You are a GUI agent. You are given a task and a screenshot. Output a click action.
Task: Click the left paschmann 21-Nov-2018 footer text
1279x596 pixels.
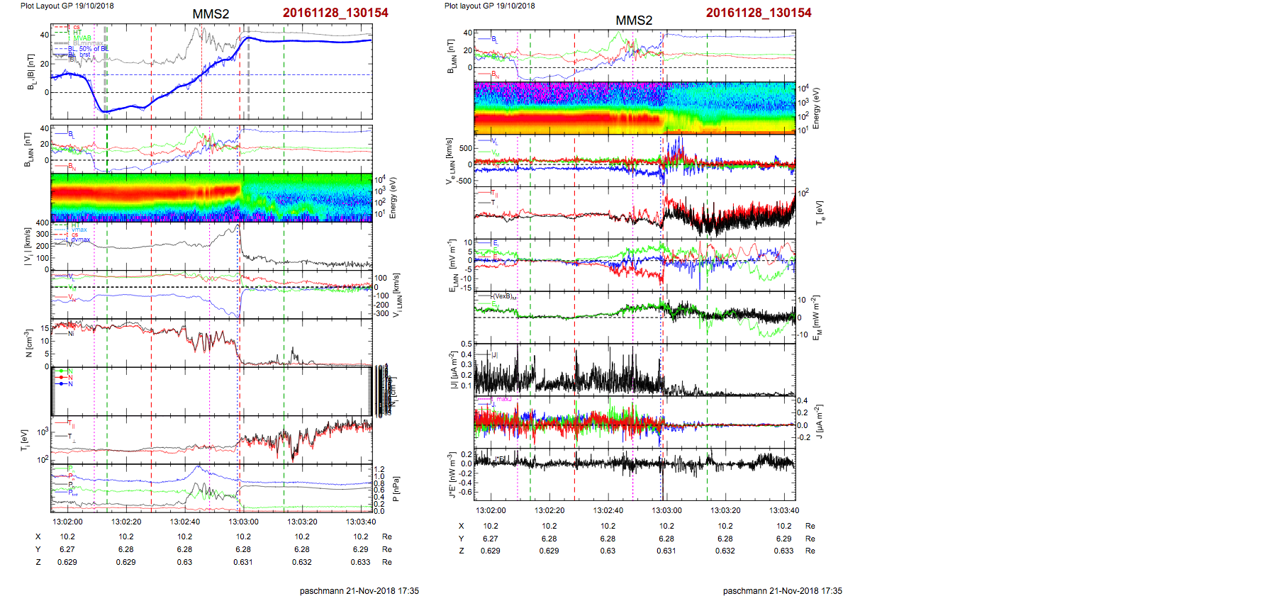coord(359,590)
